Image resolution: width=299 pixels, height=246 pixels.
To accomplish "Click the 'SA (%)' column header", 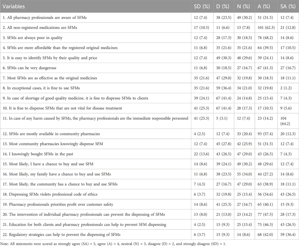I will pyautogui.click(x=288, y=6).
